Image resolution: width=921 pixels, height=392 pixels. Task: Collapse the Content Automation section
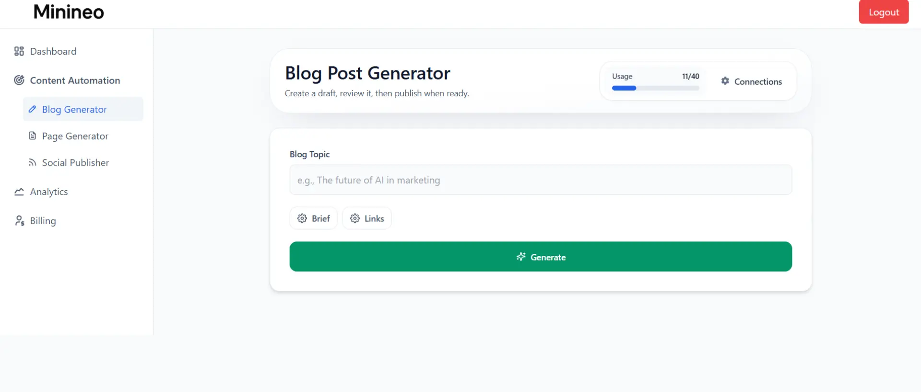[x=75, y=81]
